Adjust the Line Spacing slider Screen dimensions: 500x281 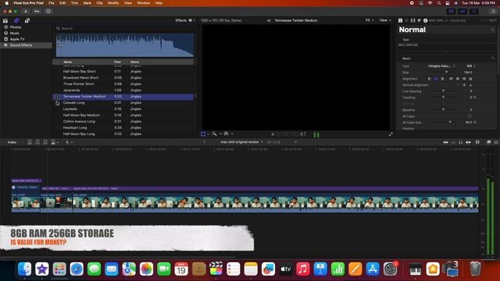coord(444,91)
